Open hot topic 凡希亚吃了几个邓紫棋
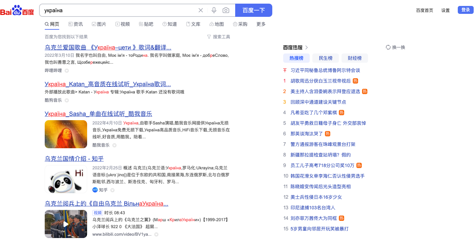Image resolution: width=475 pixels, height=240 pixels. [x=314, y=113]
